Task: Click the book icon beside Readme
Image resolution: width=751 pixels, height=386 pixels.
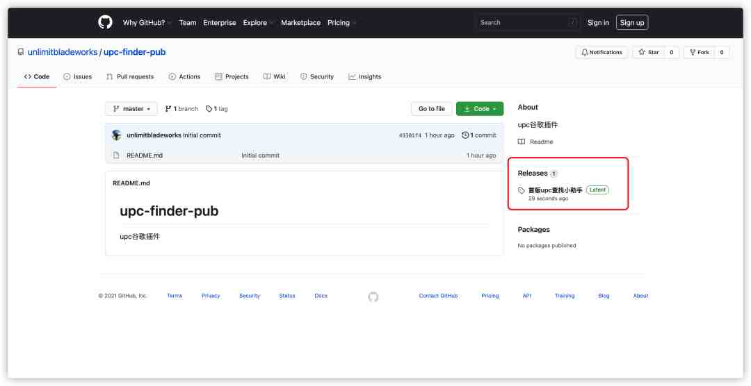Action: pyautogui.click(x=522, y=142)
